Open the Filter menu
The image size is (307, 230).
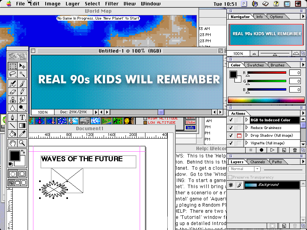click(x=112, y=4)
